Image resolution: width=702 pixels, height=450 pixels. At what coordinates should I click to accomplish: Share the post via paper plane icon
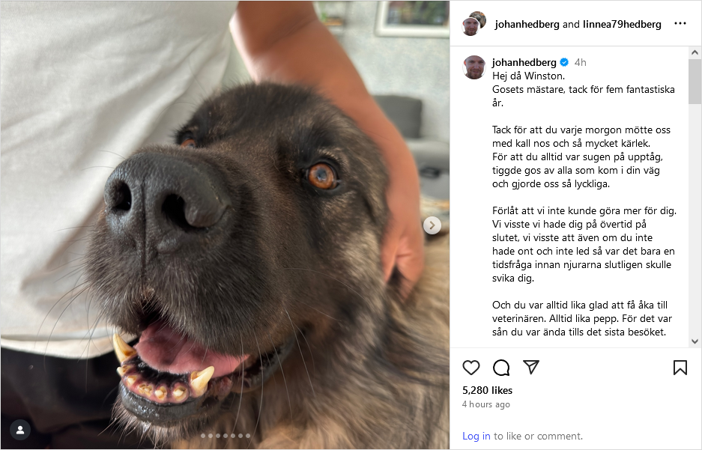(x=531, y=367)
